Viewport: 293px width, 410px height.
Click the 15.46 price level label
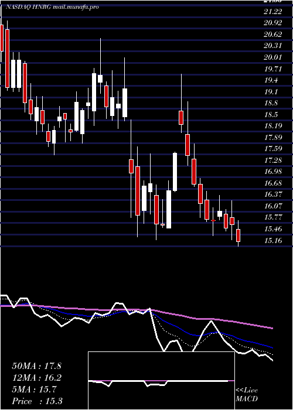[x=273, y=230]
